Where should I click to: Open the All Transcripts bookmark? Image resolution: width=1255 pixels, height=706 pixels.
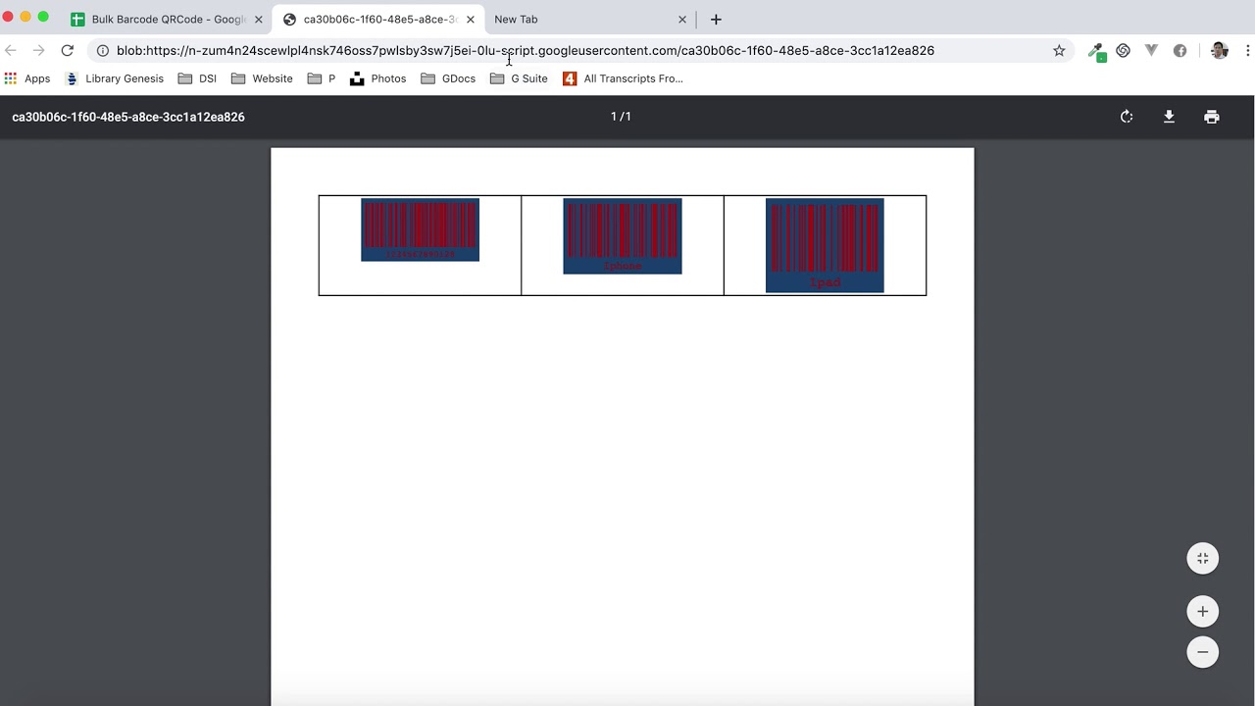pos(623,78)
